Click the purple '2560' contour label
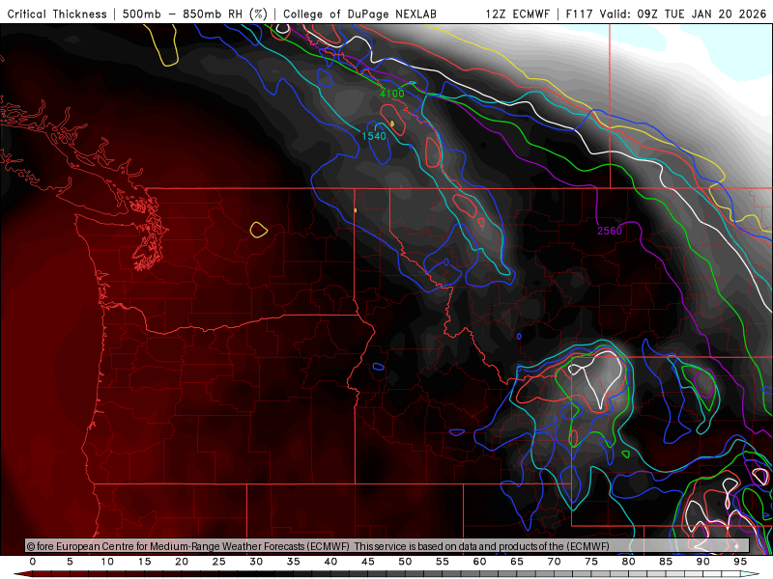This screenshot has width=773, height=579. [610, 231]
